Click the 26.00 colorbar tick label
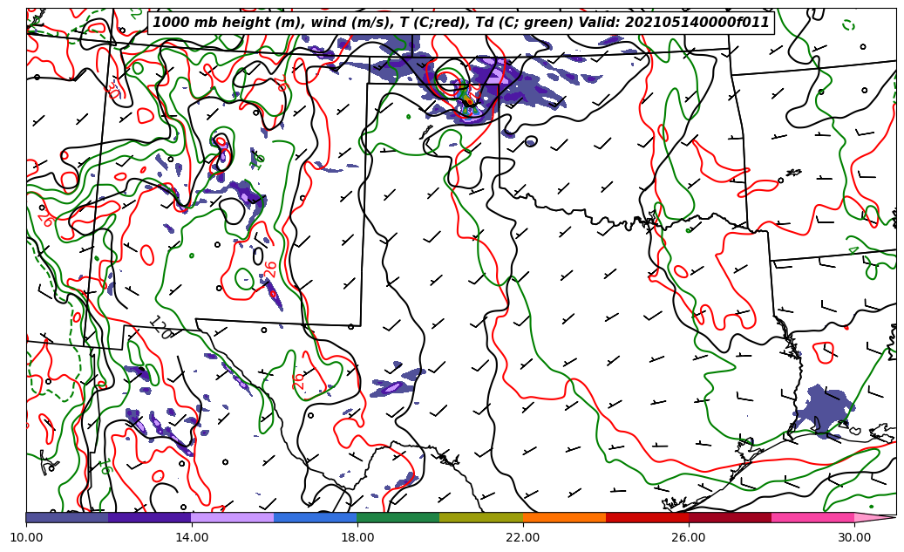 coord(689,537)
